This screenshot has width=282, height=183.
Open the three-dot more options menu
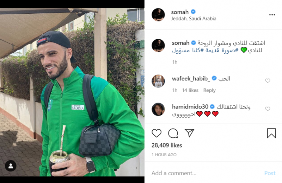(272, 15)
